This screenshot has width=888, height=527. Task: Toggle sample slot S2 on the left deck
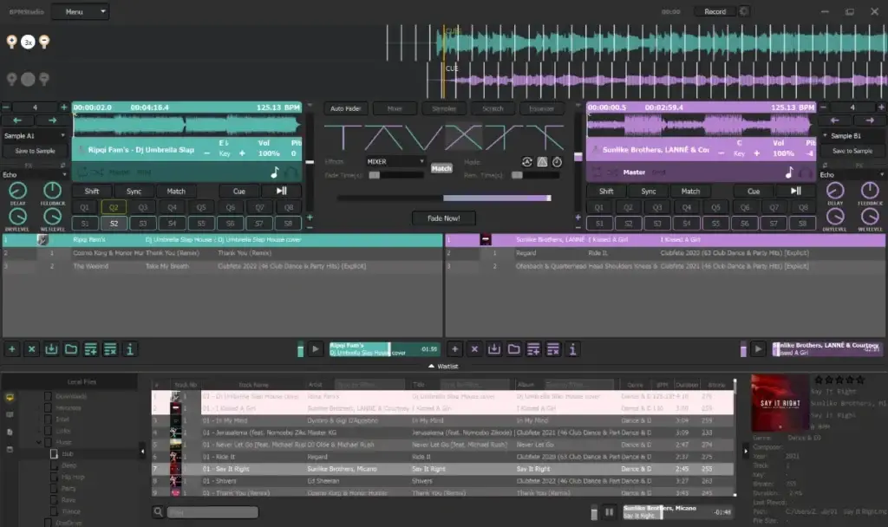pos(114,223)
